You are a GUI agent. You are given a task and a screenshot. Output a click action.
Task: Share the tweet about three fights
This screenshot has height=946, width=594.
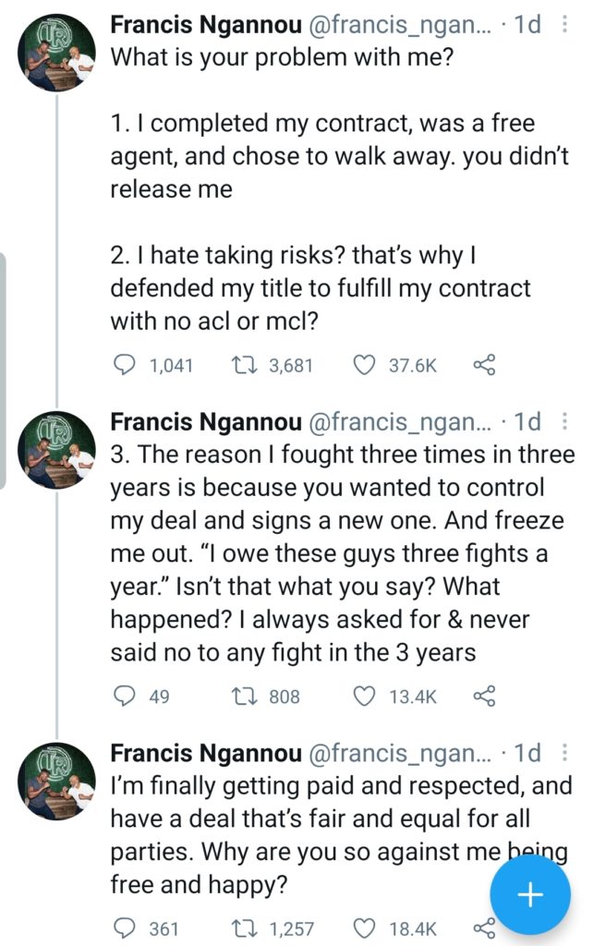[x=485, y=696]
